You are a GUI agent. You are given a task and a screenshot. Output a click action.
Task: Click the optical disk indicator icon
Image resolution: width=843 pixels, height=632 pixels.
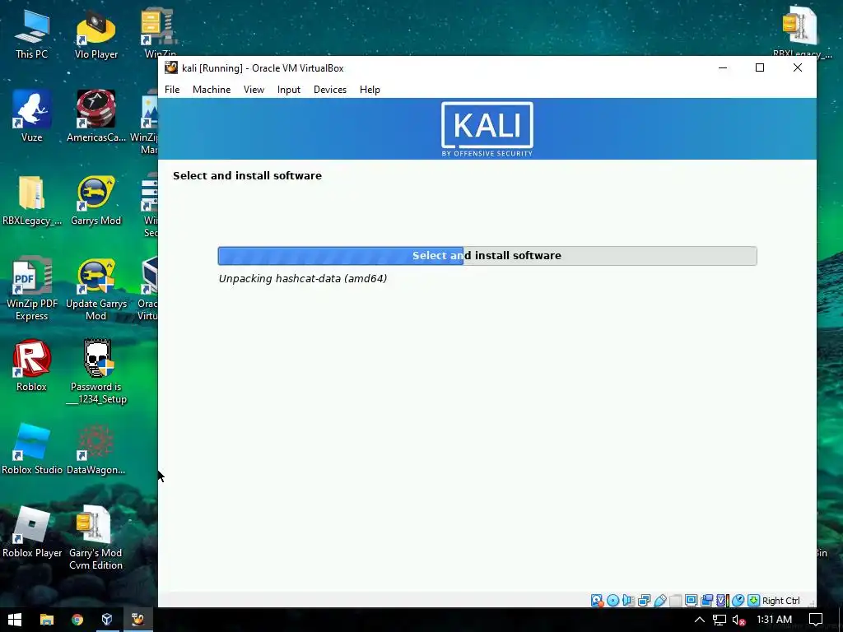click(x=612, y=600)
